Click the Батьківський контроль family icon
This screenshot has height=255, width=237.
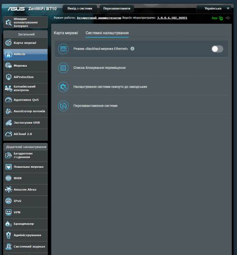(x=8, y=88)
